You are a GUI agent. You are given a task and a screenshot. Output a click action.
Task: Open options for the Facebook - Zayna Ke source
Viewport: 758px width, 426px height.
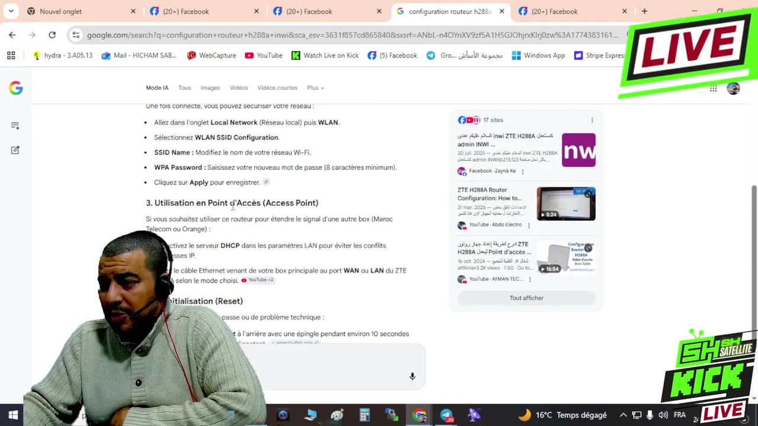(x=522, y=172)
